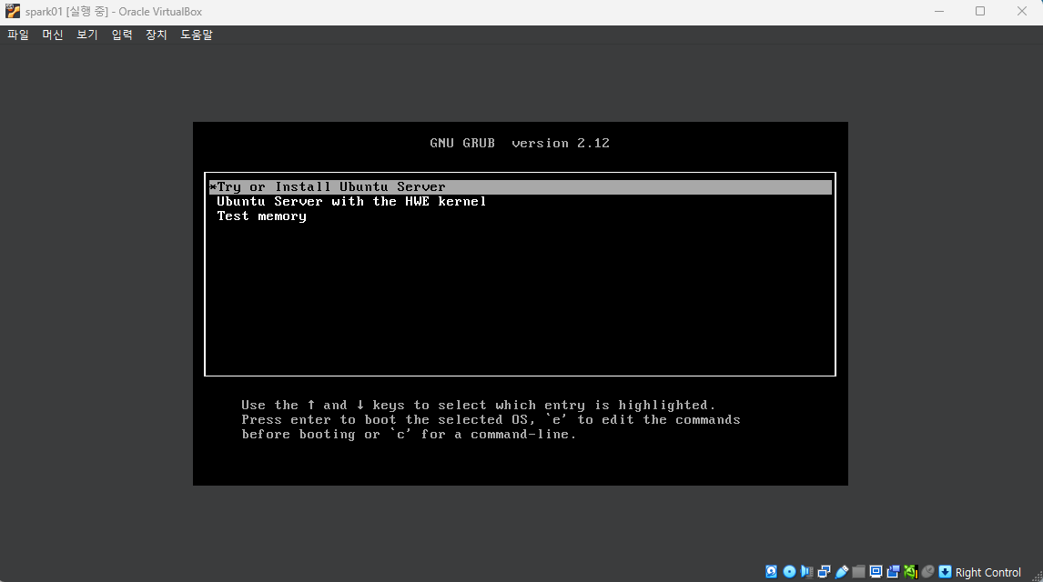This screenshot has width=1043, height=582.
Task: Open the 보기 menu
Action: [x=87, y=35]
